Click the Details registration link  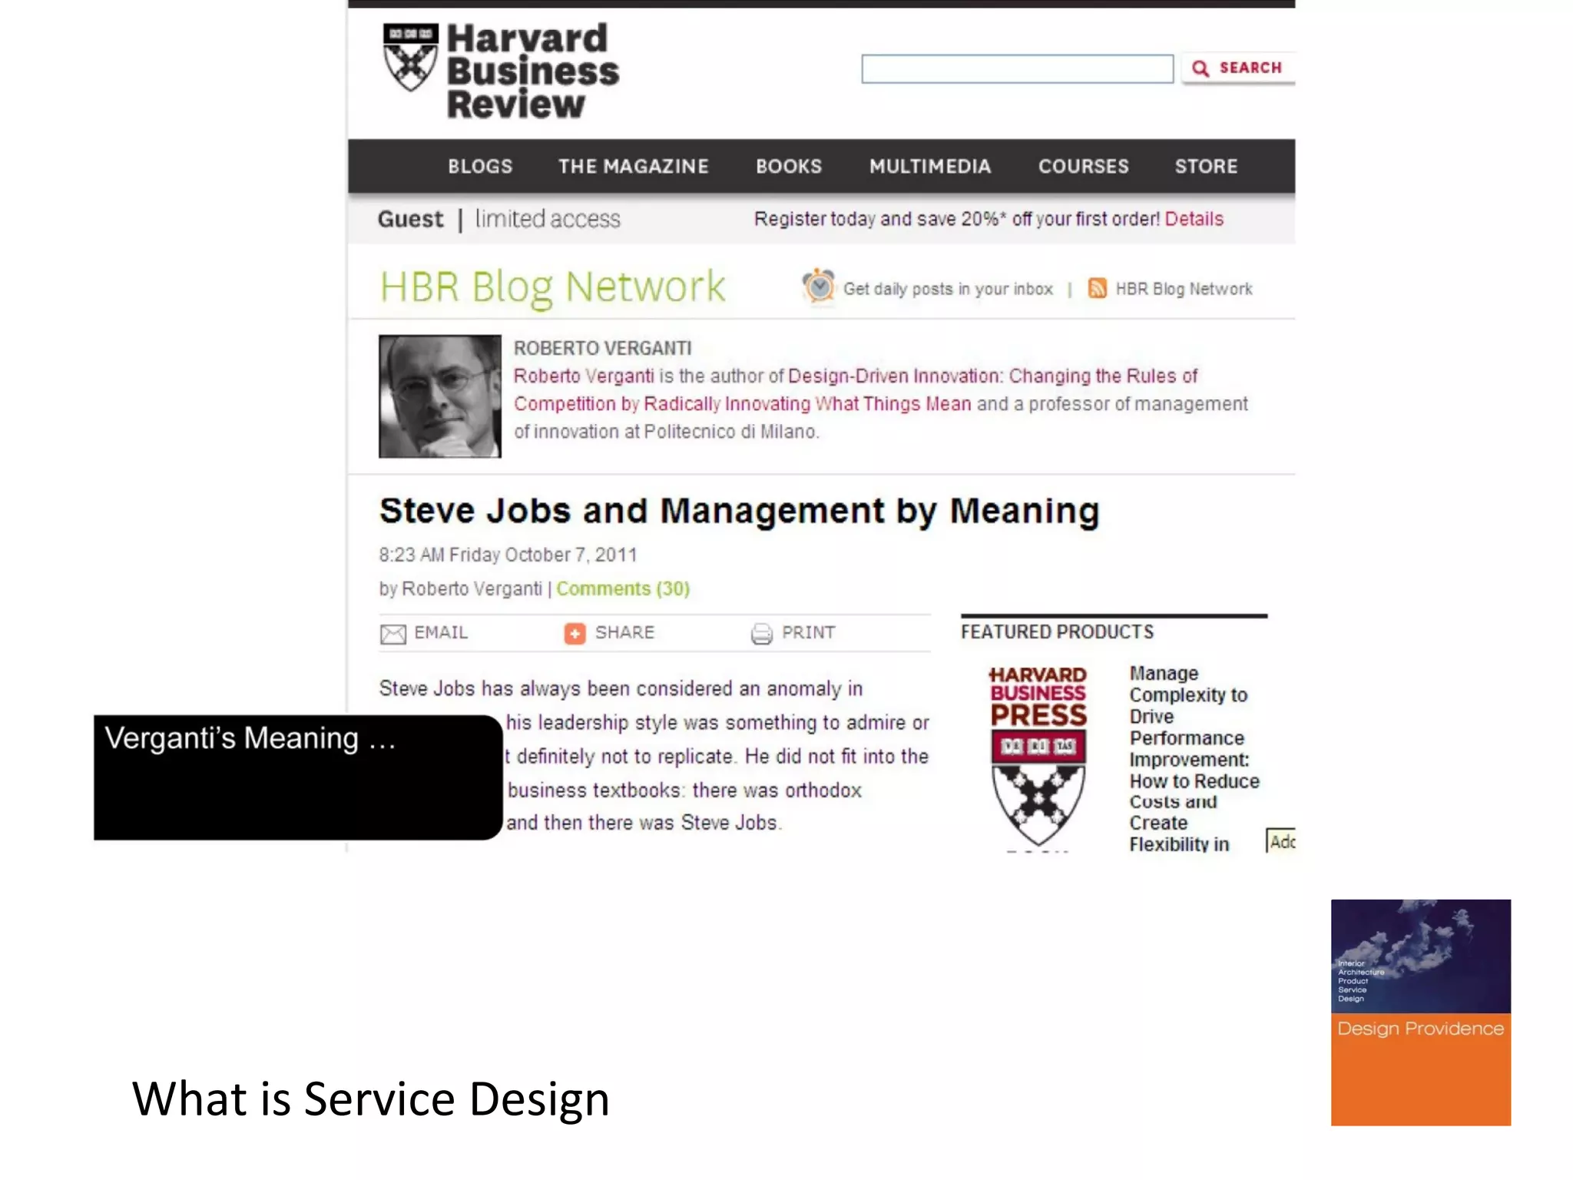(x=1194, y=219)
